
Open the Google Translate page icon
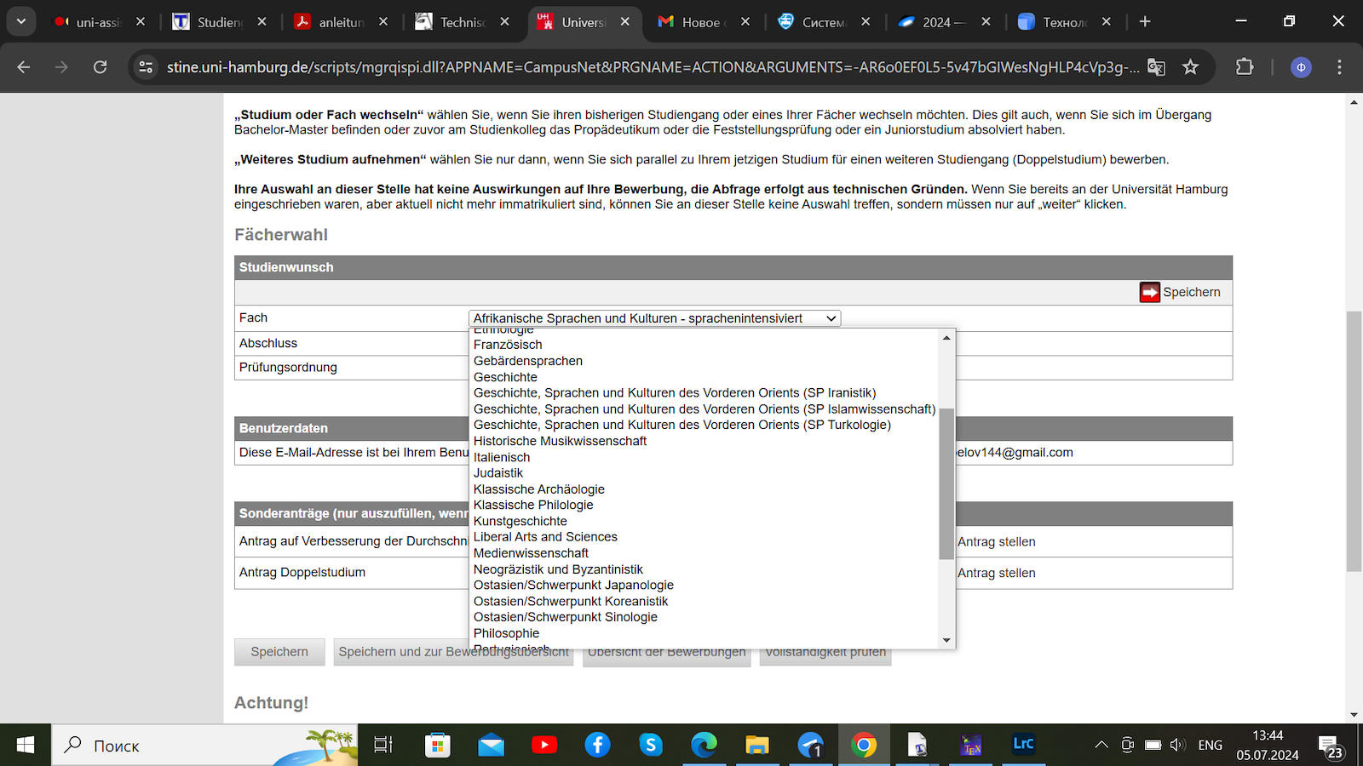(x=1156, y=67)
